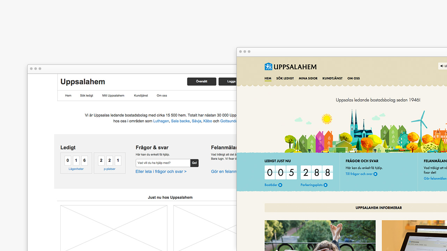Click the city skyline illustration banner

tap(366, 132)
